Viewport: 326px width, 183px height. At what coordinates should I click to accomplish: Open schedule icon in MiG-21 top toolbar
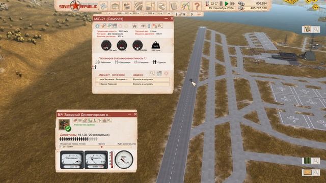click(115, 26)
